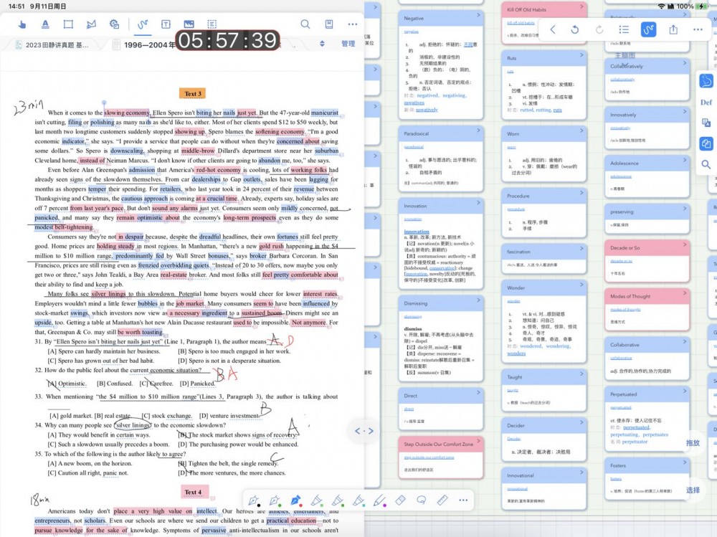Viewport: 717px width, 537px height.
Task: Toggle handwriting mode in document toolbar
Action: [143, 24]
